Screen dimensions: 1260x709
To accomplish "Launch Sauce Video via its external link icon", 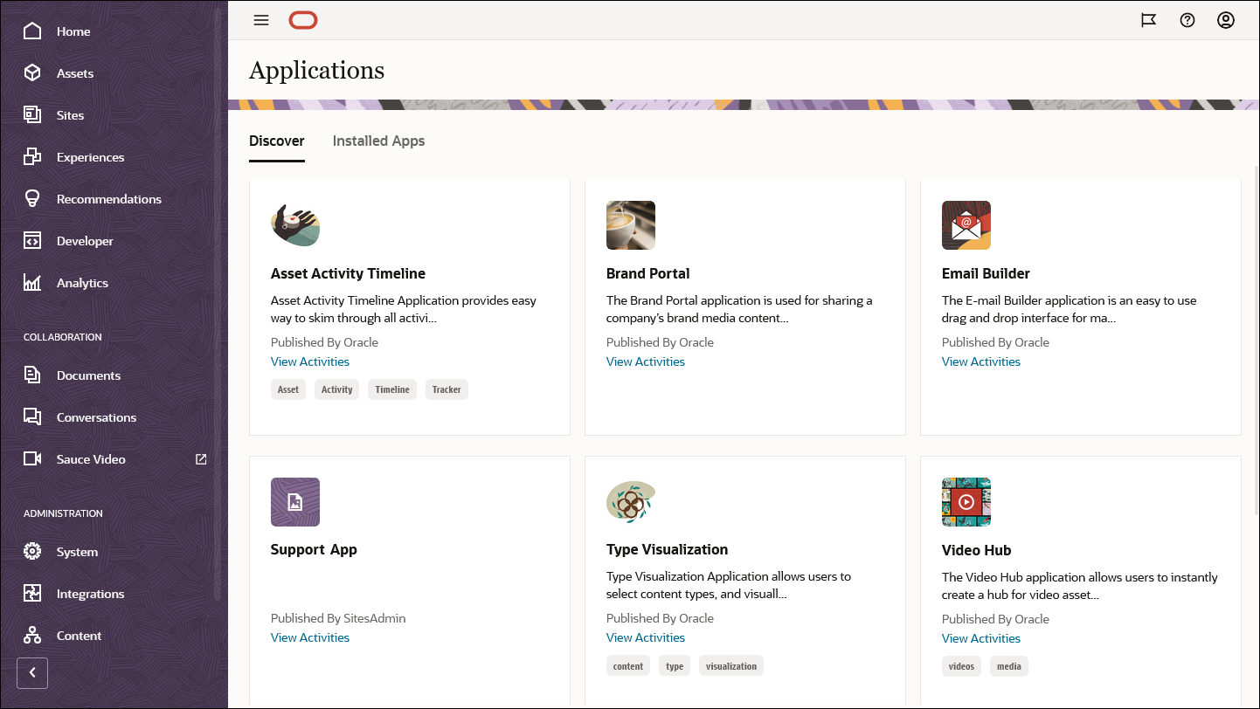I will pos(201,458).
